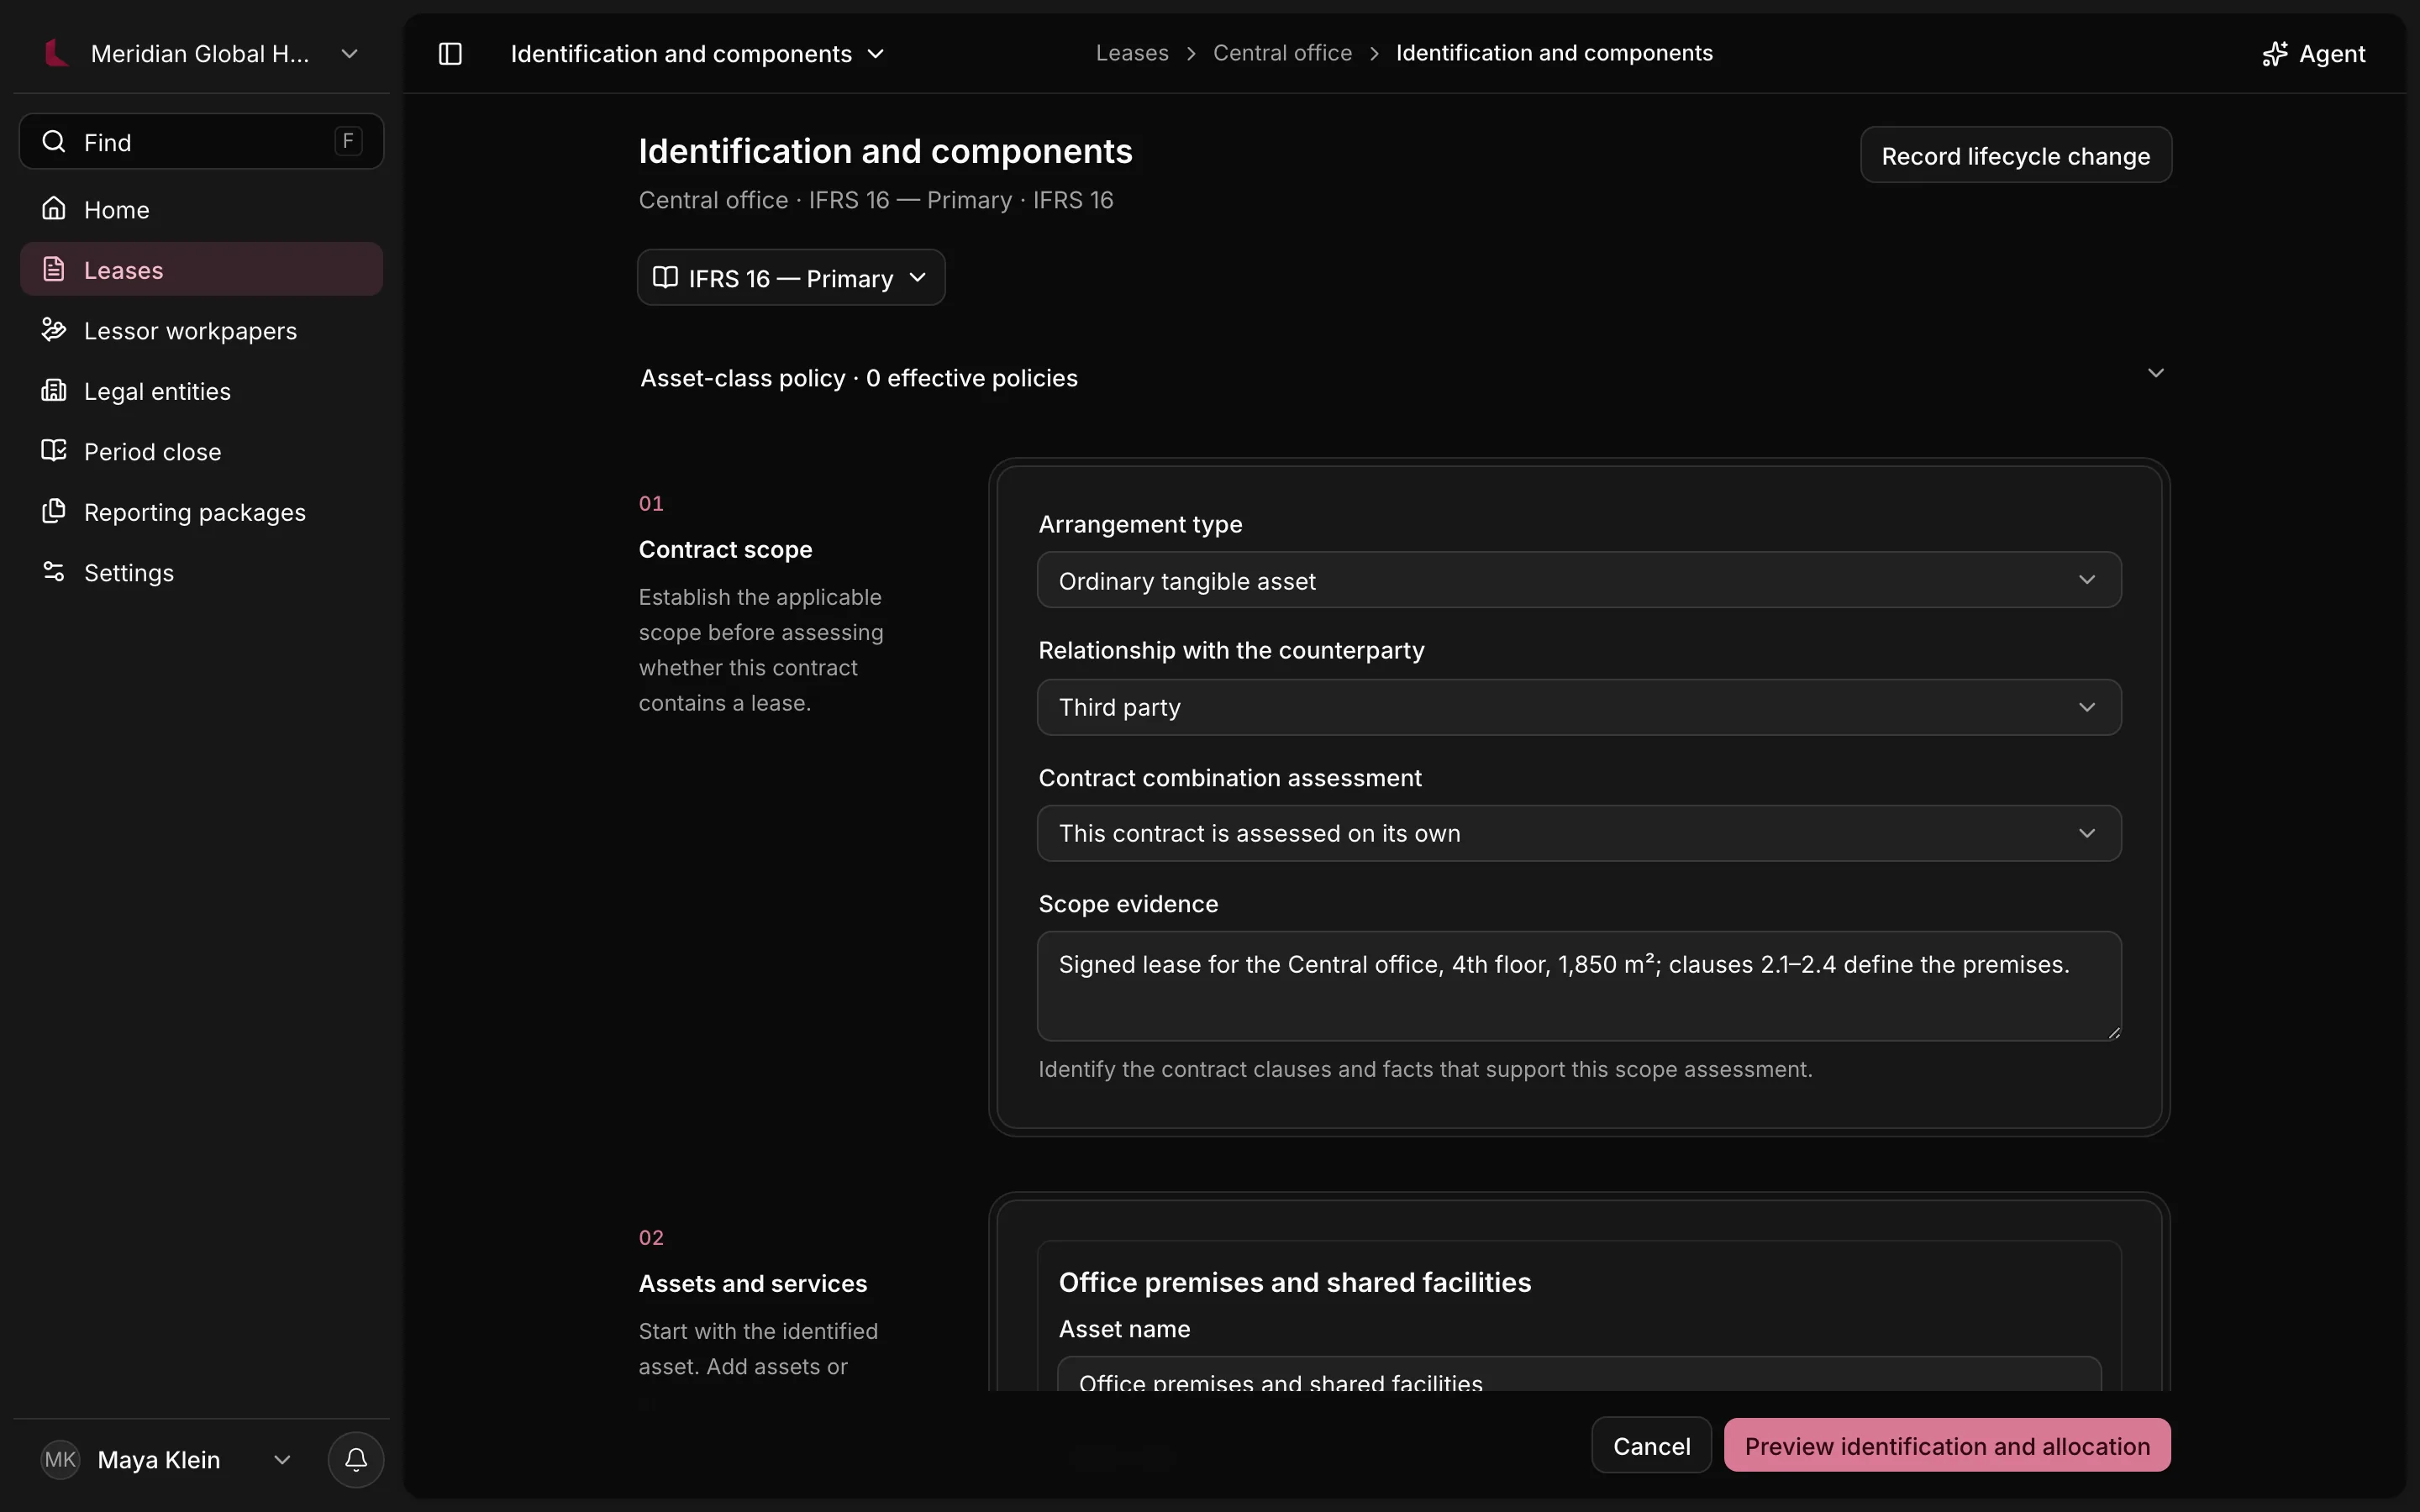
Task: Open Relationship with the counterparty dropdown
Action: (1579, 707)
